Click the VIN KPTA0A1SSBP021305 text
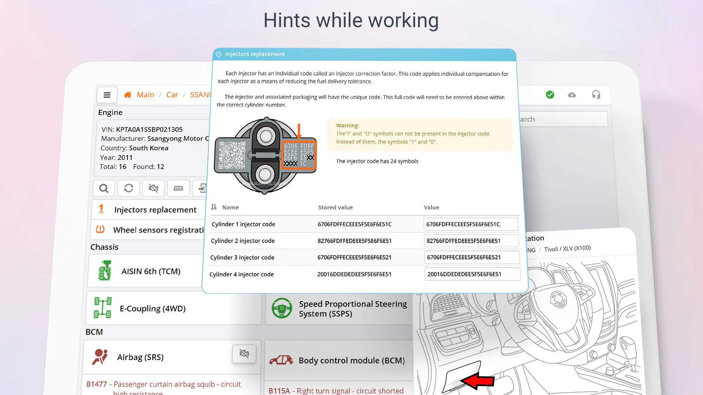The image size is (703, 395). coord(142,129)
